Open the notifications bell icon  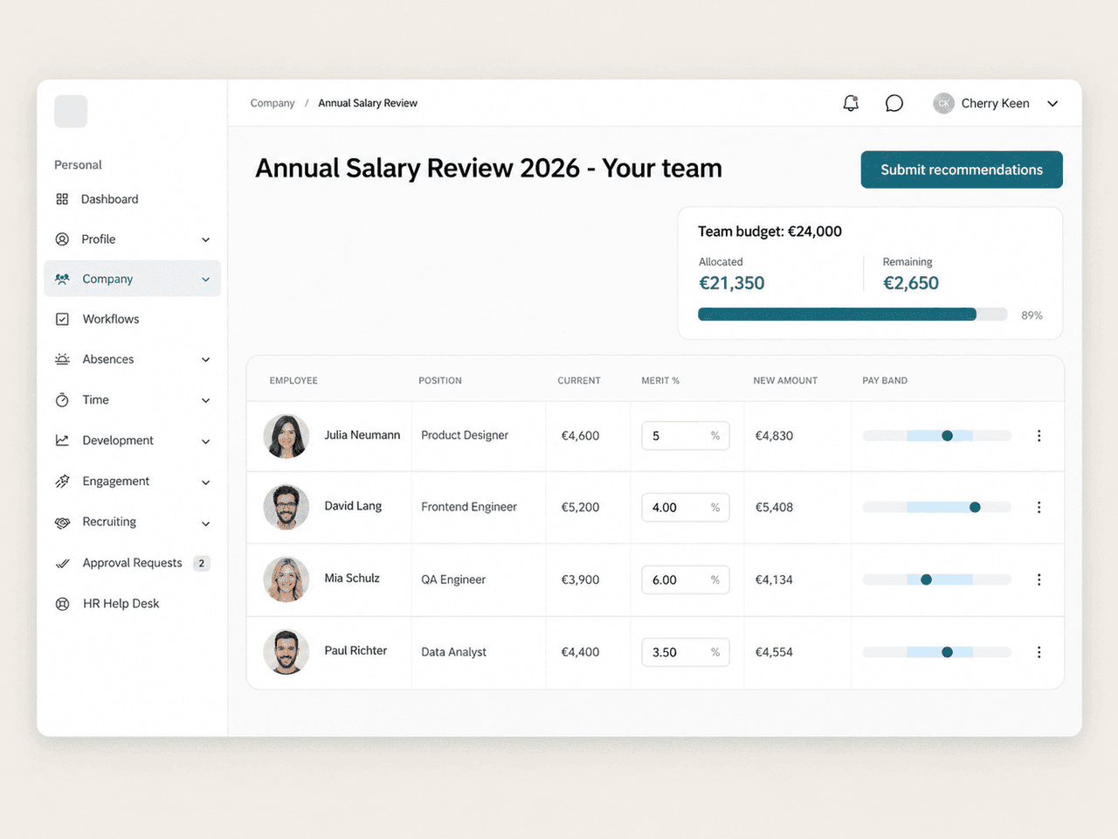[x=851, y=103]
